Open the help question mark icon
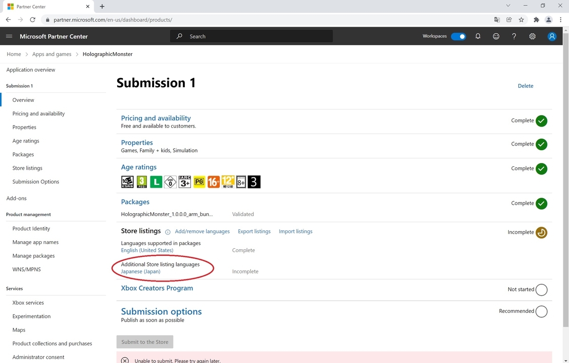The image size is (569, 363). [514, 36]
